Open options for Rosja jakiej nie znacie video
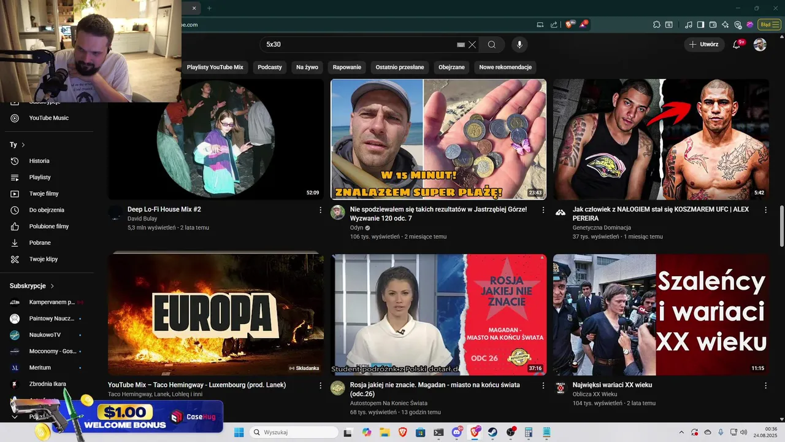 pyautogui.click(x=543, y=386)
